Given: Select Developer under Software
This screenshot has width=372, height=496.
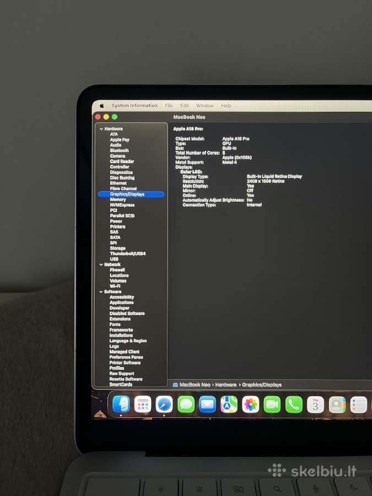Looking at the screenshot, I should click(x=120, y=308).
